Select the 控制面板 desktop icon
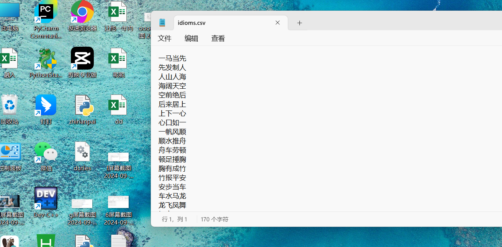The width and height of the screenshot is (502, 247). click(10, 156)
